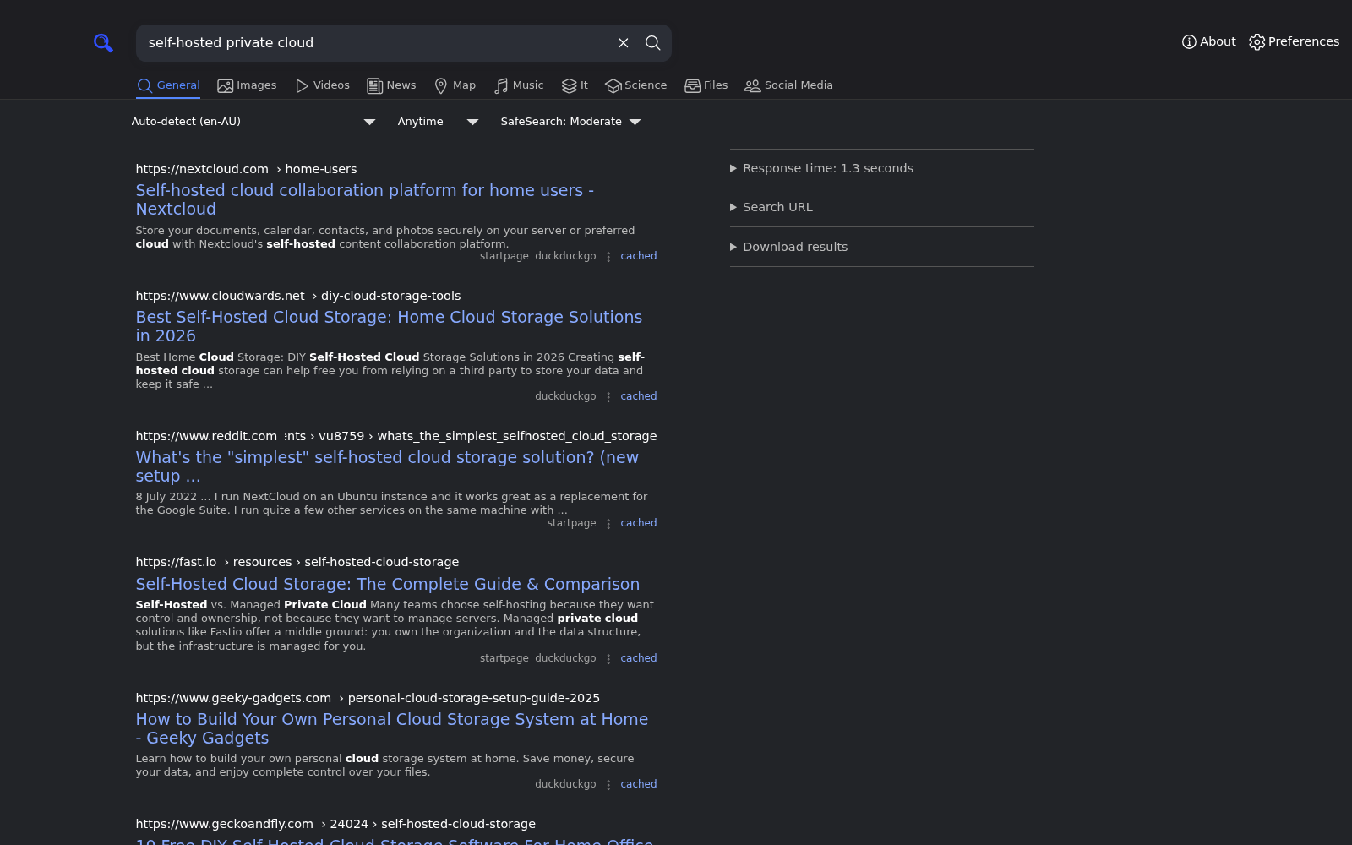
Task: Open options dots for Nextcloud result
Action: pos(608,257)
